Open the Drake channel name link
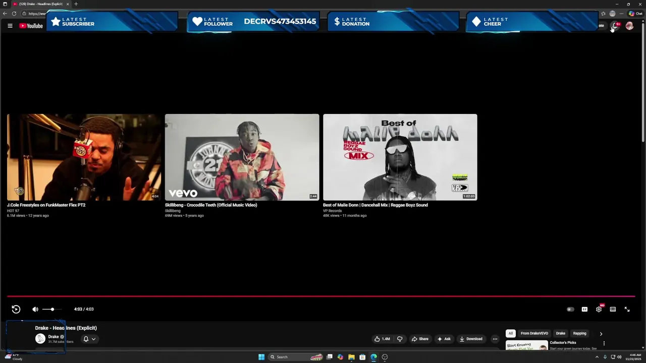This screenshot has width=646, height=363. tap(53, 337)
